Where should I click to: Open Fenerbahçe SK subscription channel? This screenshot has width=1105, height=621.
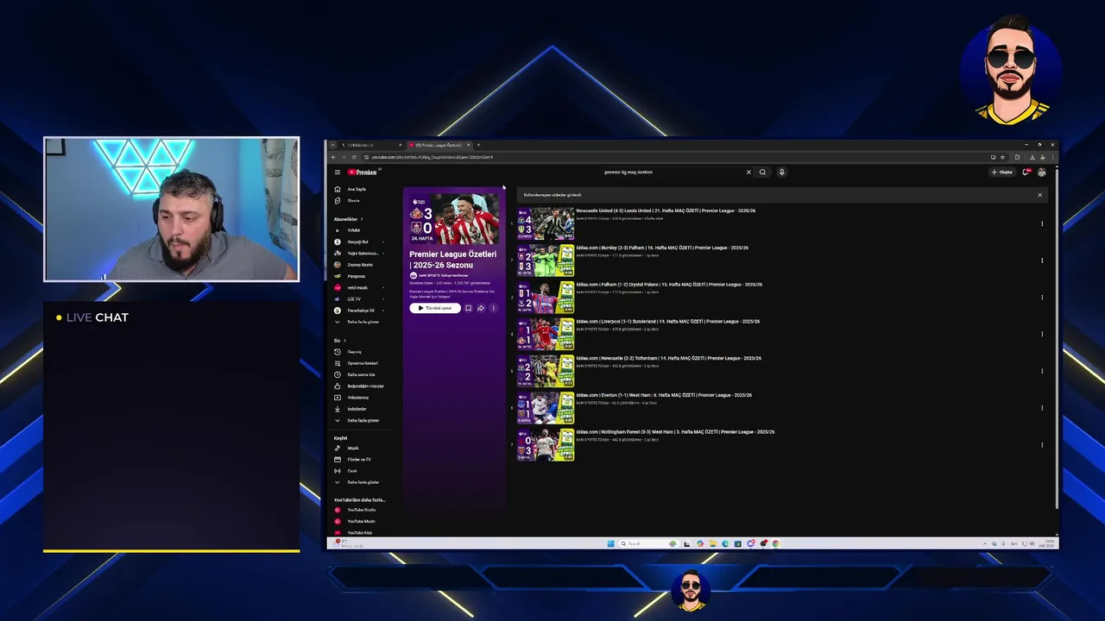tap(360, 310)
